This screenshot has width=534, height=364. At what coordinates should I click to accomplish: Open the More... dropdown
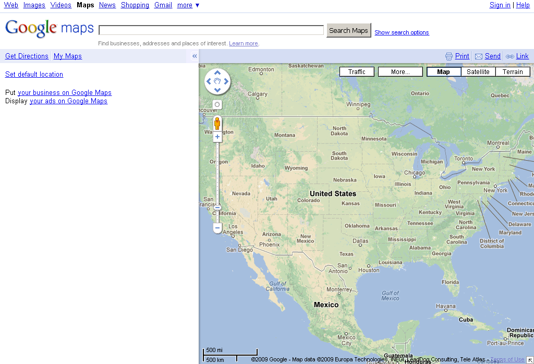pos(400,71)
